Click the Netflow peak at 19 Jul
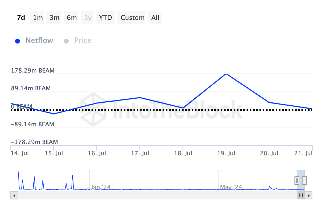323x215 pixels. tap(226, 74)
